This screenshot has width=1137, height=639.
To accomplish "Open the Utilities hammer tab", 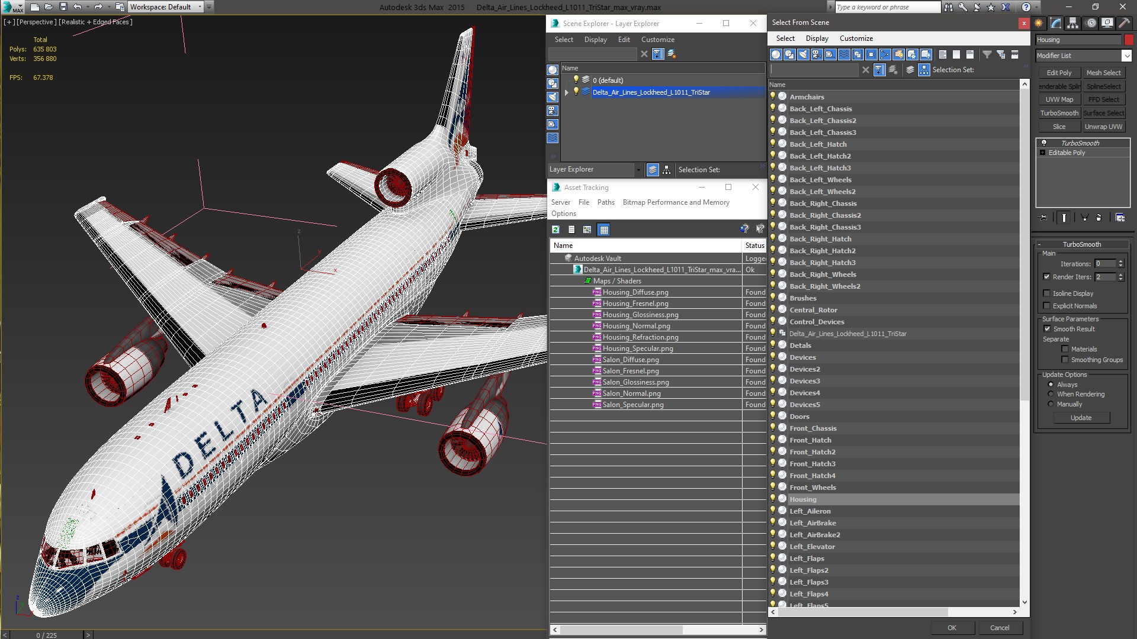I will [1124, 23].
